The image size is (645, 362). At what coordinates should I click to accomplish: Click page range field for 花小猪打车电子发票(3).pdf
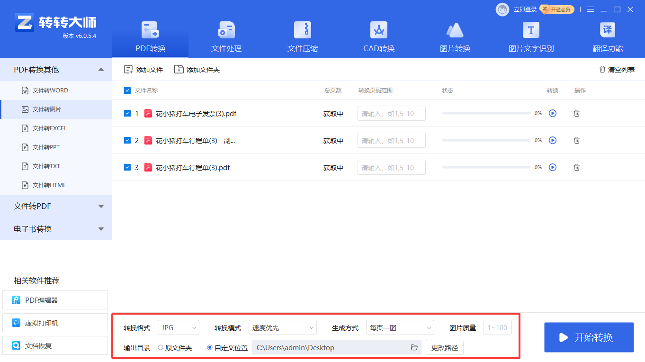pyautogui.click(x=392, y=113)
